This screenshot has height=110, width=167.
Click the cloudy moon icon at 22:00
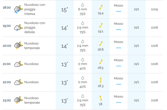[18, 82]
